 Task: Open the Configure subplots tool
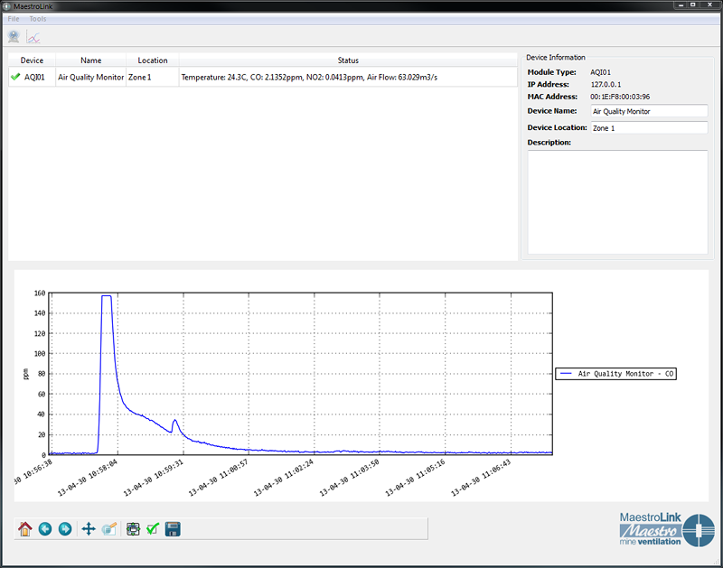coord(133,529)
